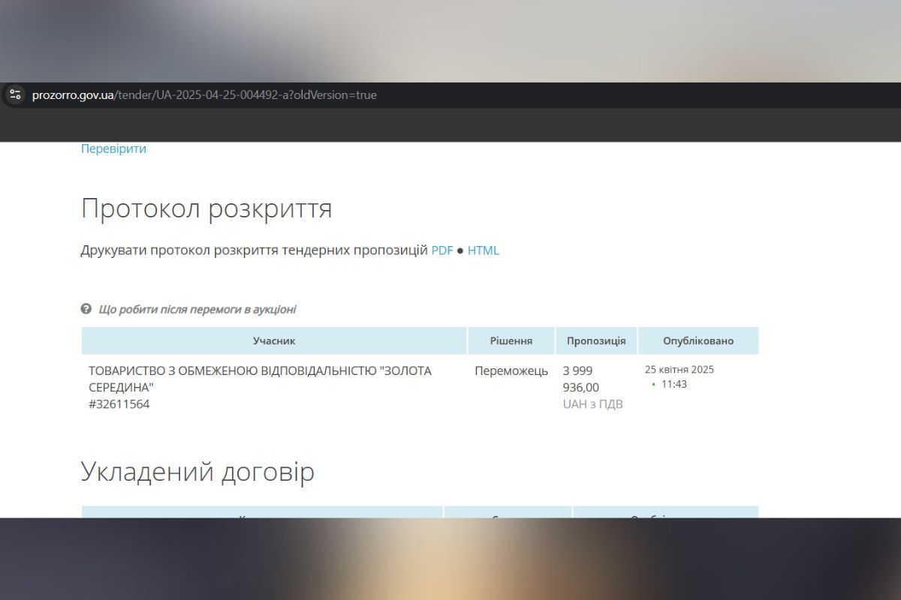901x600 pixels.
Task: Click the Учасник column header
Action: (x=274, y=340)
